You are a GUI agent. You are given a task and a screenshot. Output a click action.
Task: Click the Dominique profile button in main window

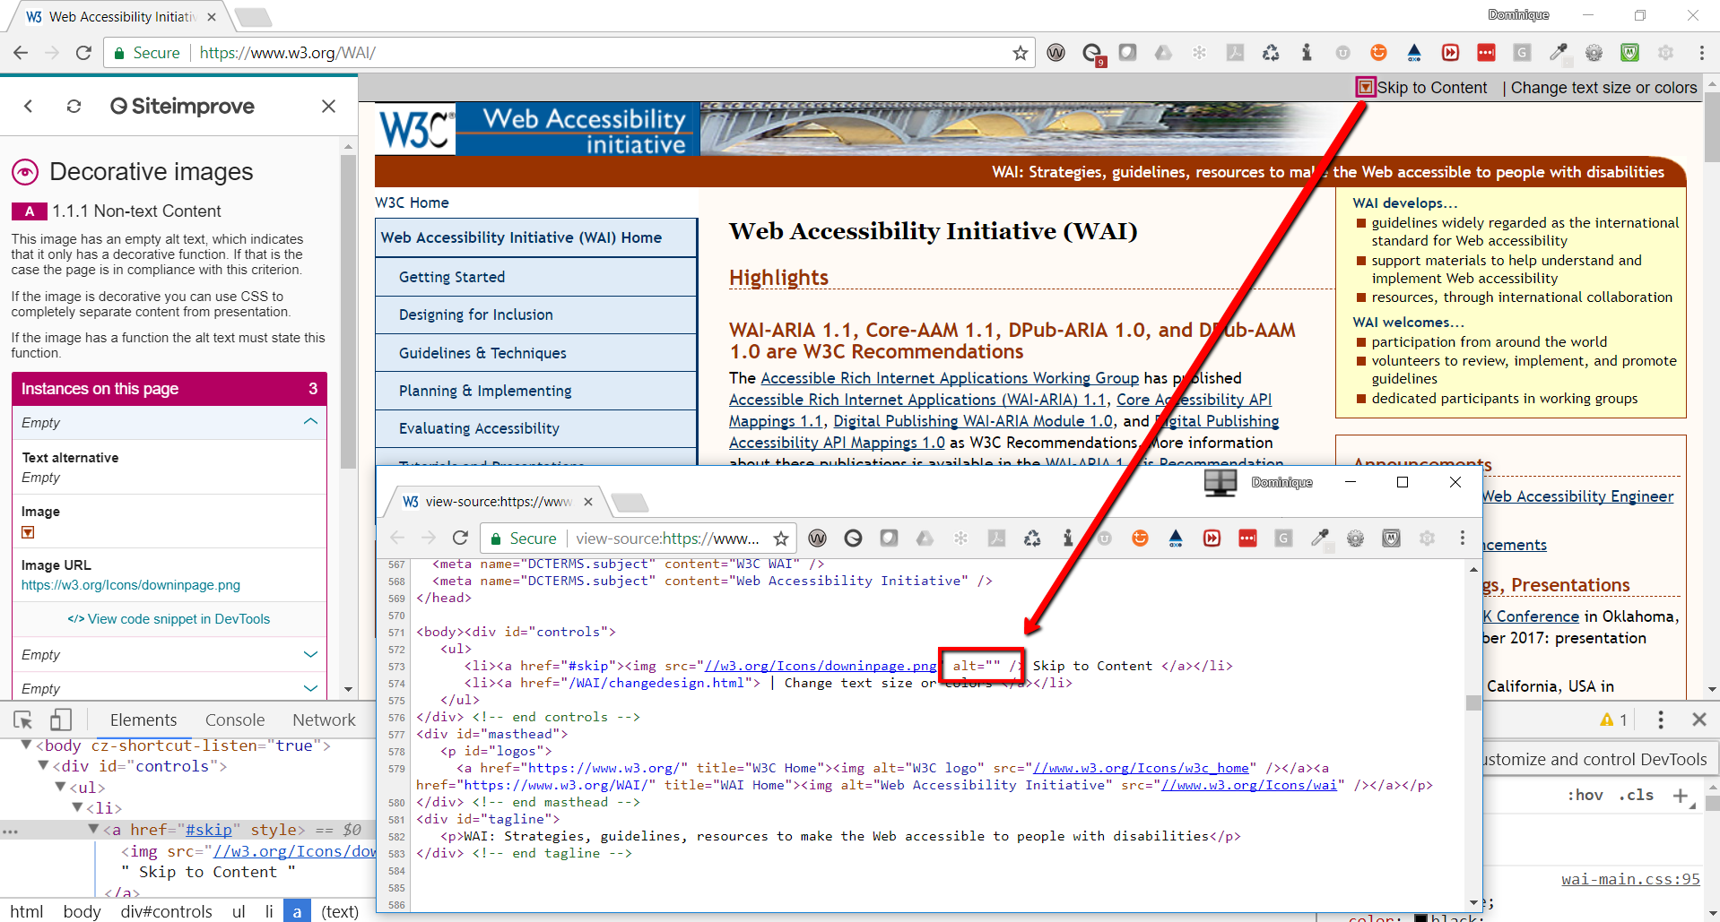tap(1518, 15)
